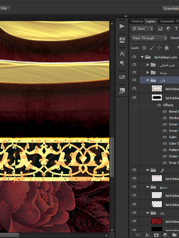This screenshot has height=238, width=179.
Task: Click the Size button in options bar
Action: [x=5, y=8]
